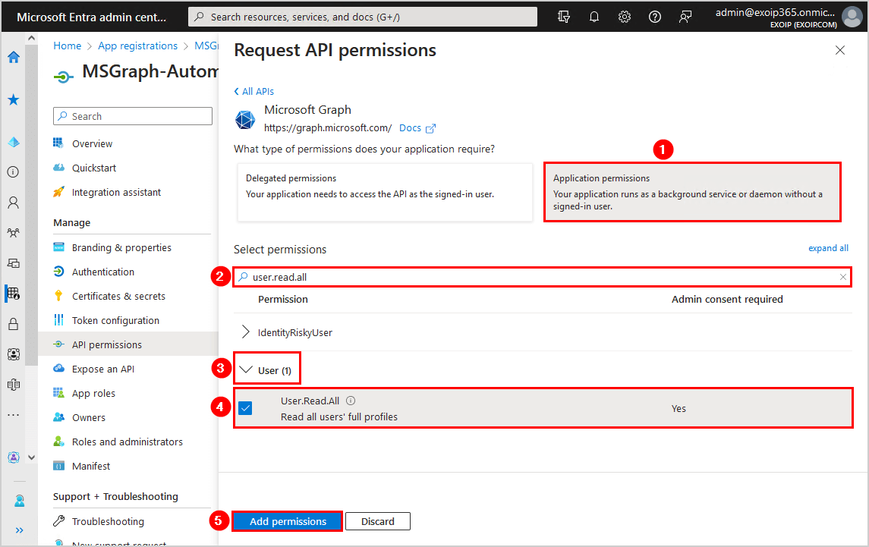869x547 pixels.
Task: Click the Add permissions button
Action: point(288,521)
